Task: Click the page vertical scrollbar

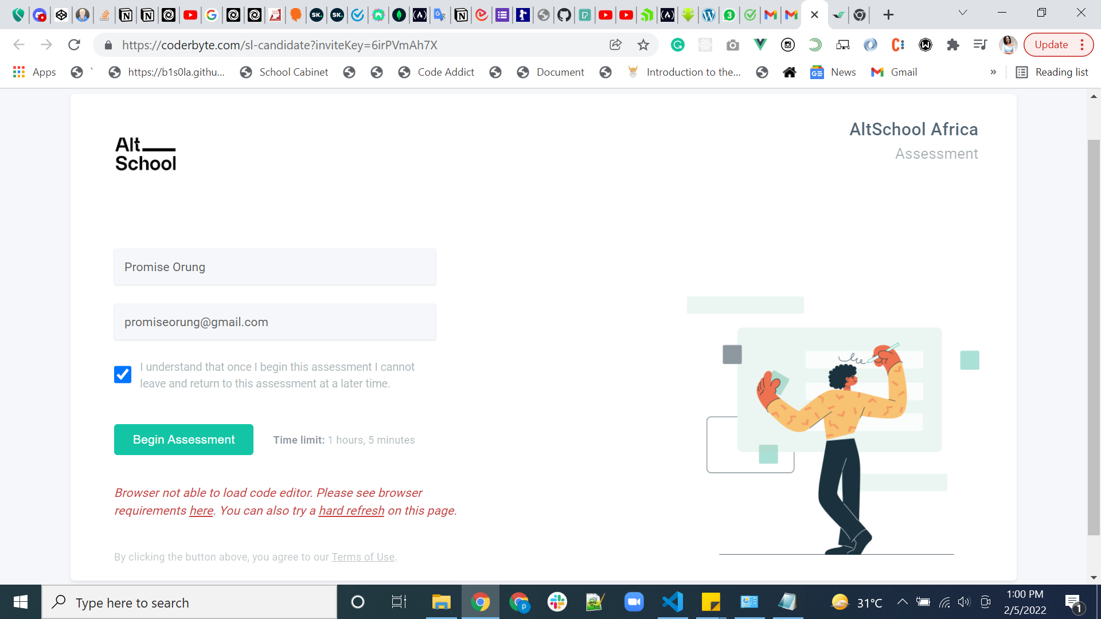Action: (x=1094, y=337)
